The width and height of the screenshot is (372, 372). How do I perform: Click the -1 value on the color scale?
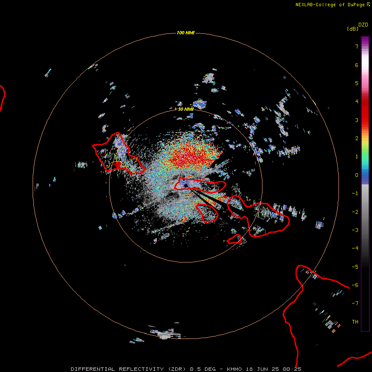click(355, 193)
